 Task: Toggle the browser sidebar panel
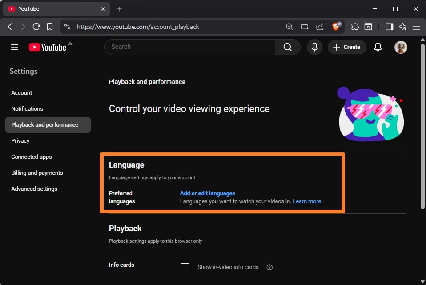pyautogui.click(x=389, y=27)
